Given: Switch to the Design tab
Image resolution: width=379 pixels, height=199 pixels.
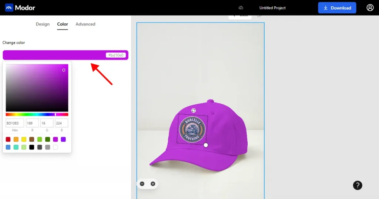Looking at the screenshot, I should [x=43, y=24].
